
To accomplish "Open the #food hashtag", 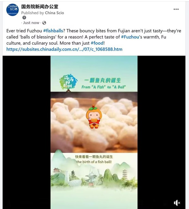I will (97, 43).
